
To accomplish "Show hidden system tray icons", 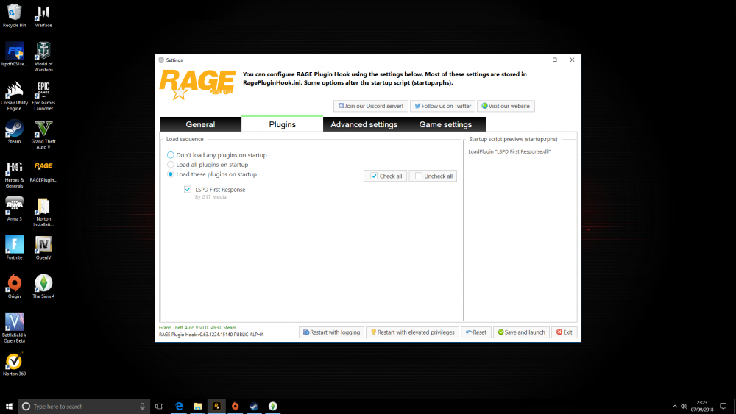I will [674, 406].
